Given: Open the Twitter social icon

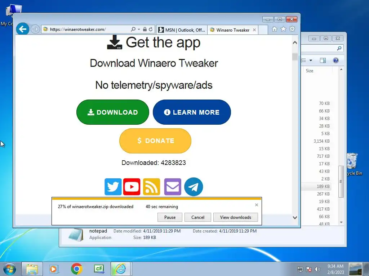Looking at the screenshot, I should pos(113,187).
